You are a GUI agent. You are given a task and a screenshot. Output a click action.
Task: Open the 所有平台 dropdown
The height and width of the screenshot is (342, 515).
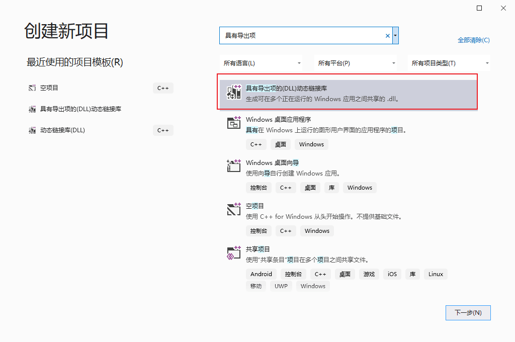pyautogui.click(x=356, y=62)
